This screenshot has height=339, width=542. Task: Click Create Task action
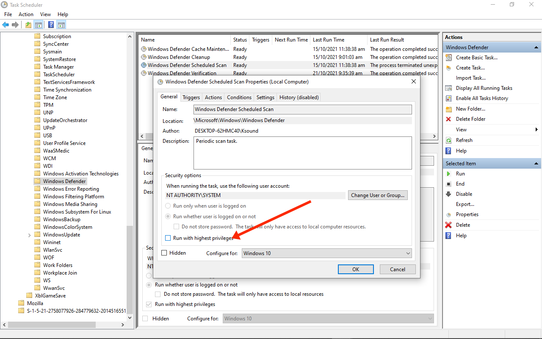click(470, 68)
